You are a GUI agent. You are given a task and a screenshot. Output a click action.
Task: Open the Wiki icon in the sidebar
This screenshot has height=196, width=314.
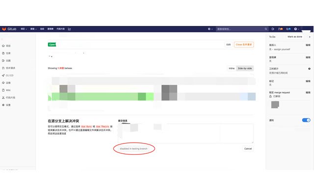(x=3, y=90)
